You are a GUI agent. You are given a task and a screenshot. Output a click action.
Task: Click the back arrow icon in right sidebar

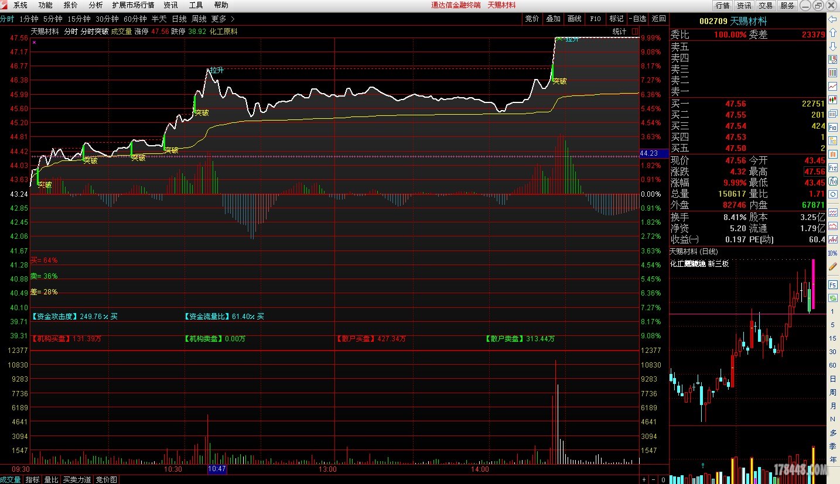[x=832, y=19]
